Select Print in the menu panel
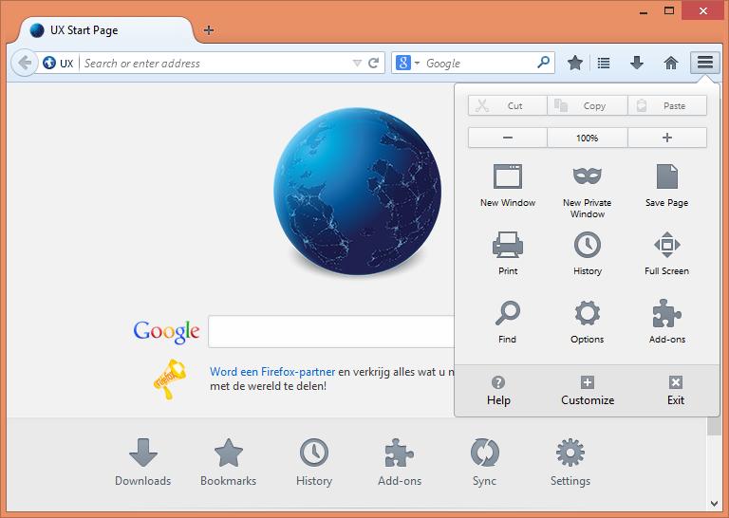The image size is (729, 518). click(x=508, y=253)
